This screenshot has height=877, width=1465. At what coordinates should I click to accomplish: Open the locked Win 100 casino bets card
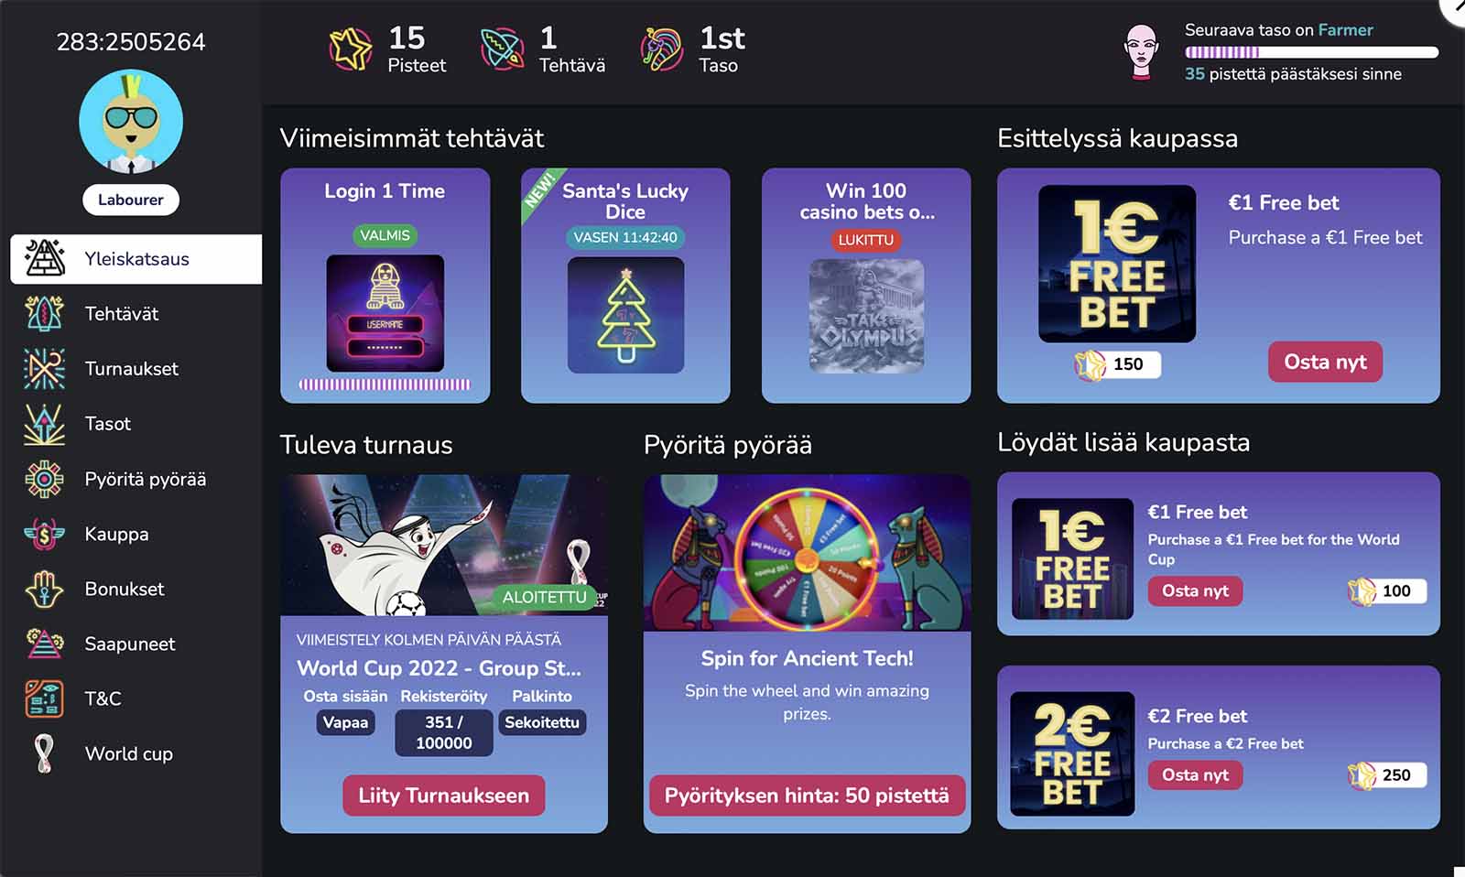[866, 285]
